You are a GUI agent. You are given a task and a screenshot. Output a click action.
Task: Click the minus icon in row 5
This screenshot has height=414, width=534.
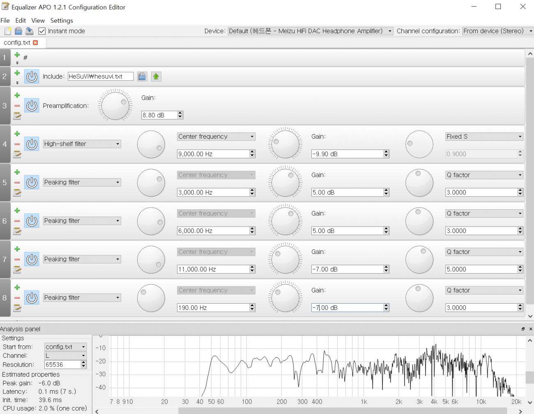[x=17, y=183]
